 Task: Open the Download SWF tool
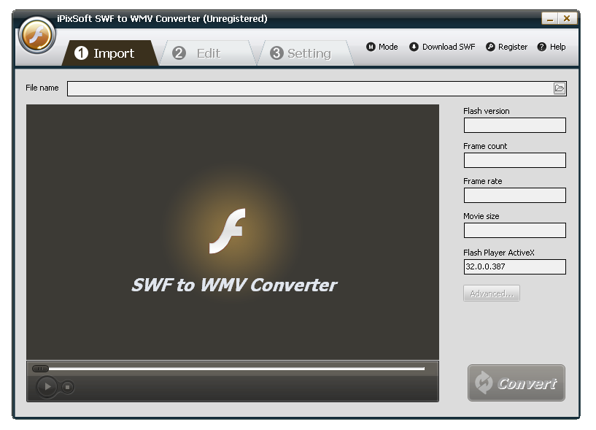pyautogui.click(x=442, y=47)
